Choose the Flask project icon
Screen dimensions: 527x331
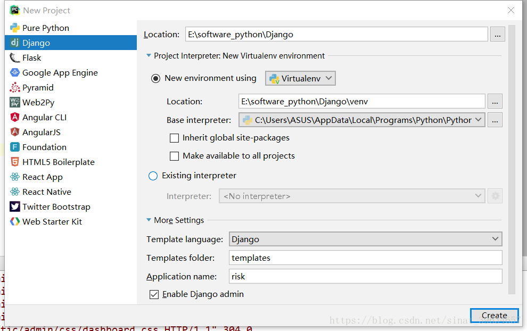tap(15, 58)
